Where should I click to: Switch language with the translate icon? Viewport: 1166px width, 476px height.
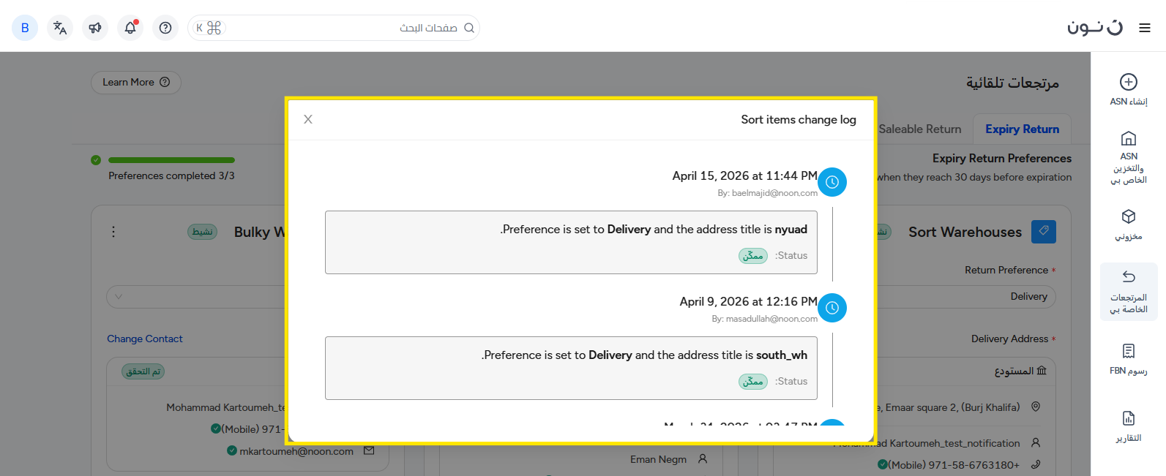click(x=60, y=28)
